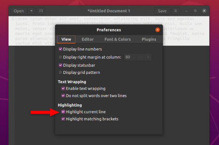
Task: Uncheck Highlight matching brackets
Action: click(63, 119)
